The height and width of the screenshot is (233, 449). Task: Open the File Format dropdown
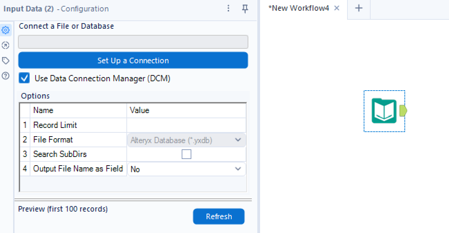click(x=187, y=140)
